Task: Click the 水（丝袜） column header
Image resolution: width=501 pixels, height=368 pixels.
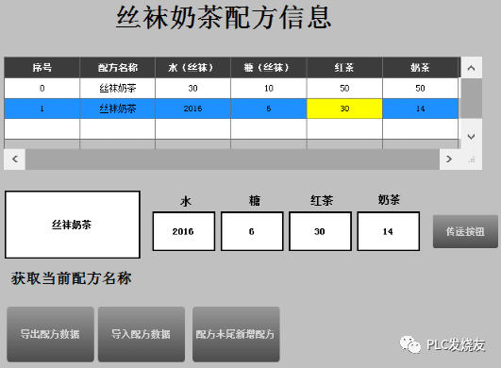Action: 192,68
